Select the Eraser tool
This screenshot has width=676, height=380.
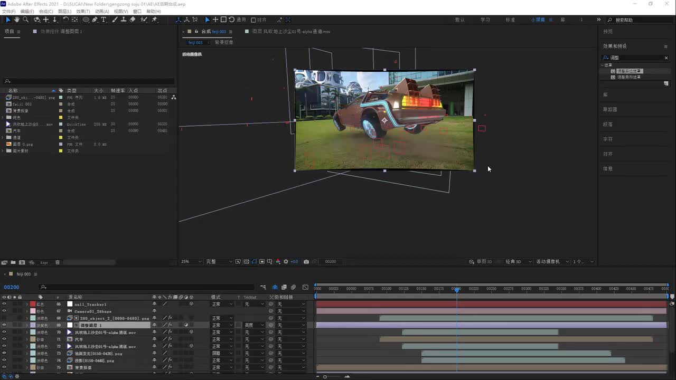point(133,20)
